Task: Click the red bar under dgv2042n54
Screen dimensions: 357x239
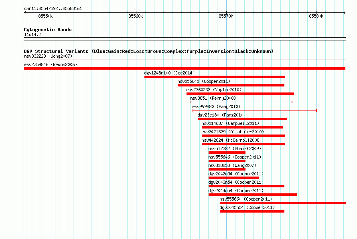Action: click(233, 178)
